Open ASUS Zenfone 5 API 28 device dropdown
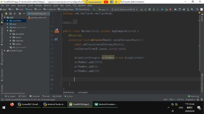The height and width of the screenshot is (114, 204). pyautogui.click(x=124, y=9)
